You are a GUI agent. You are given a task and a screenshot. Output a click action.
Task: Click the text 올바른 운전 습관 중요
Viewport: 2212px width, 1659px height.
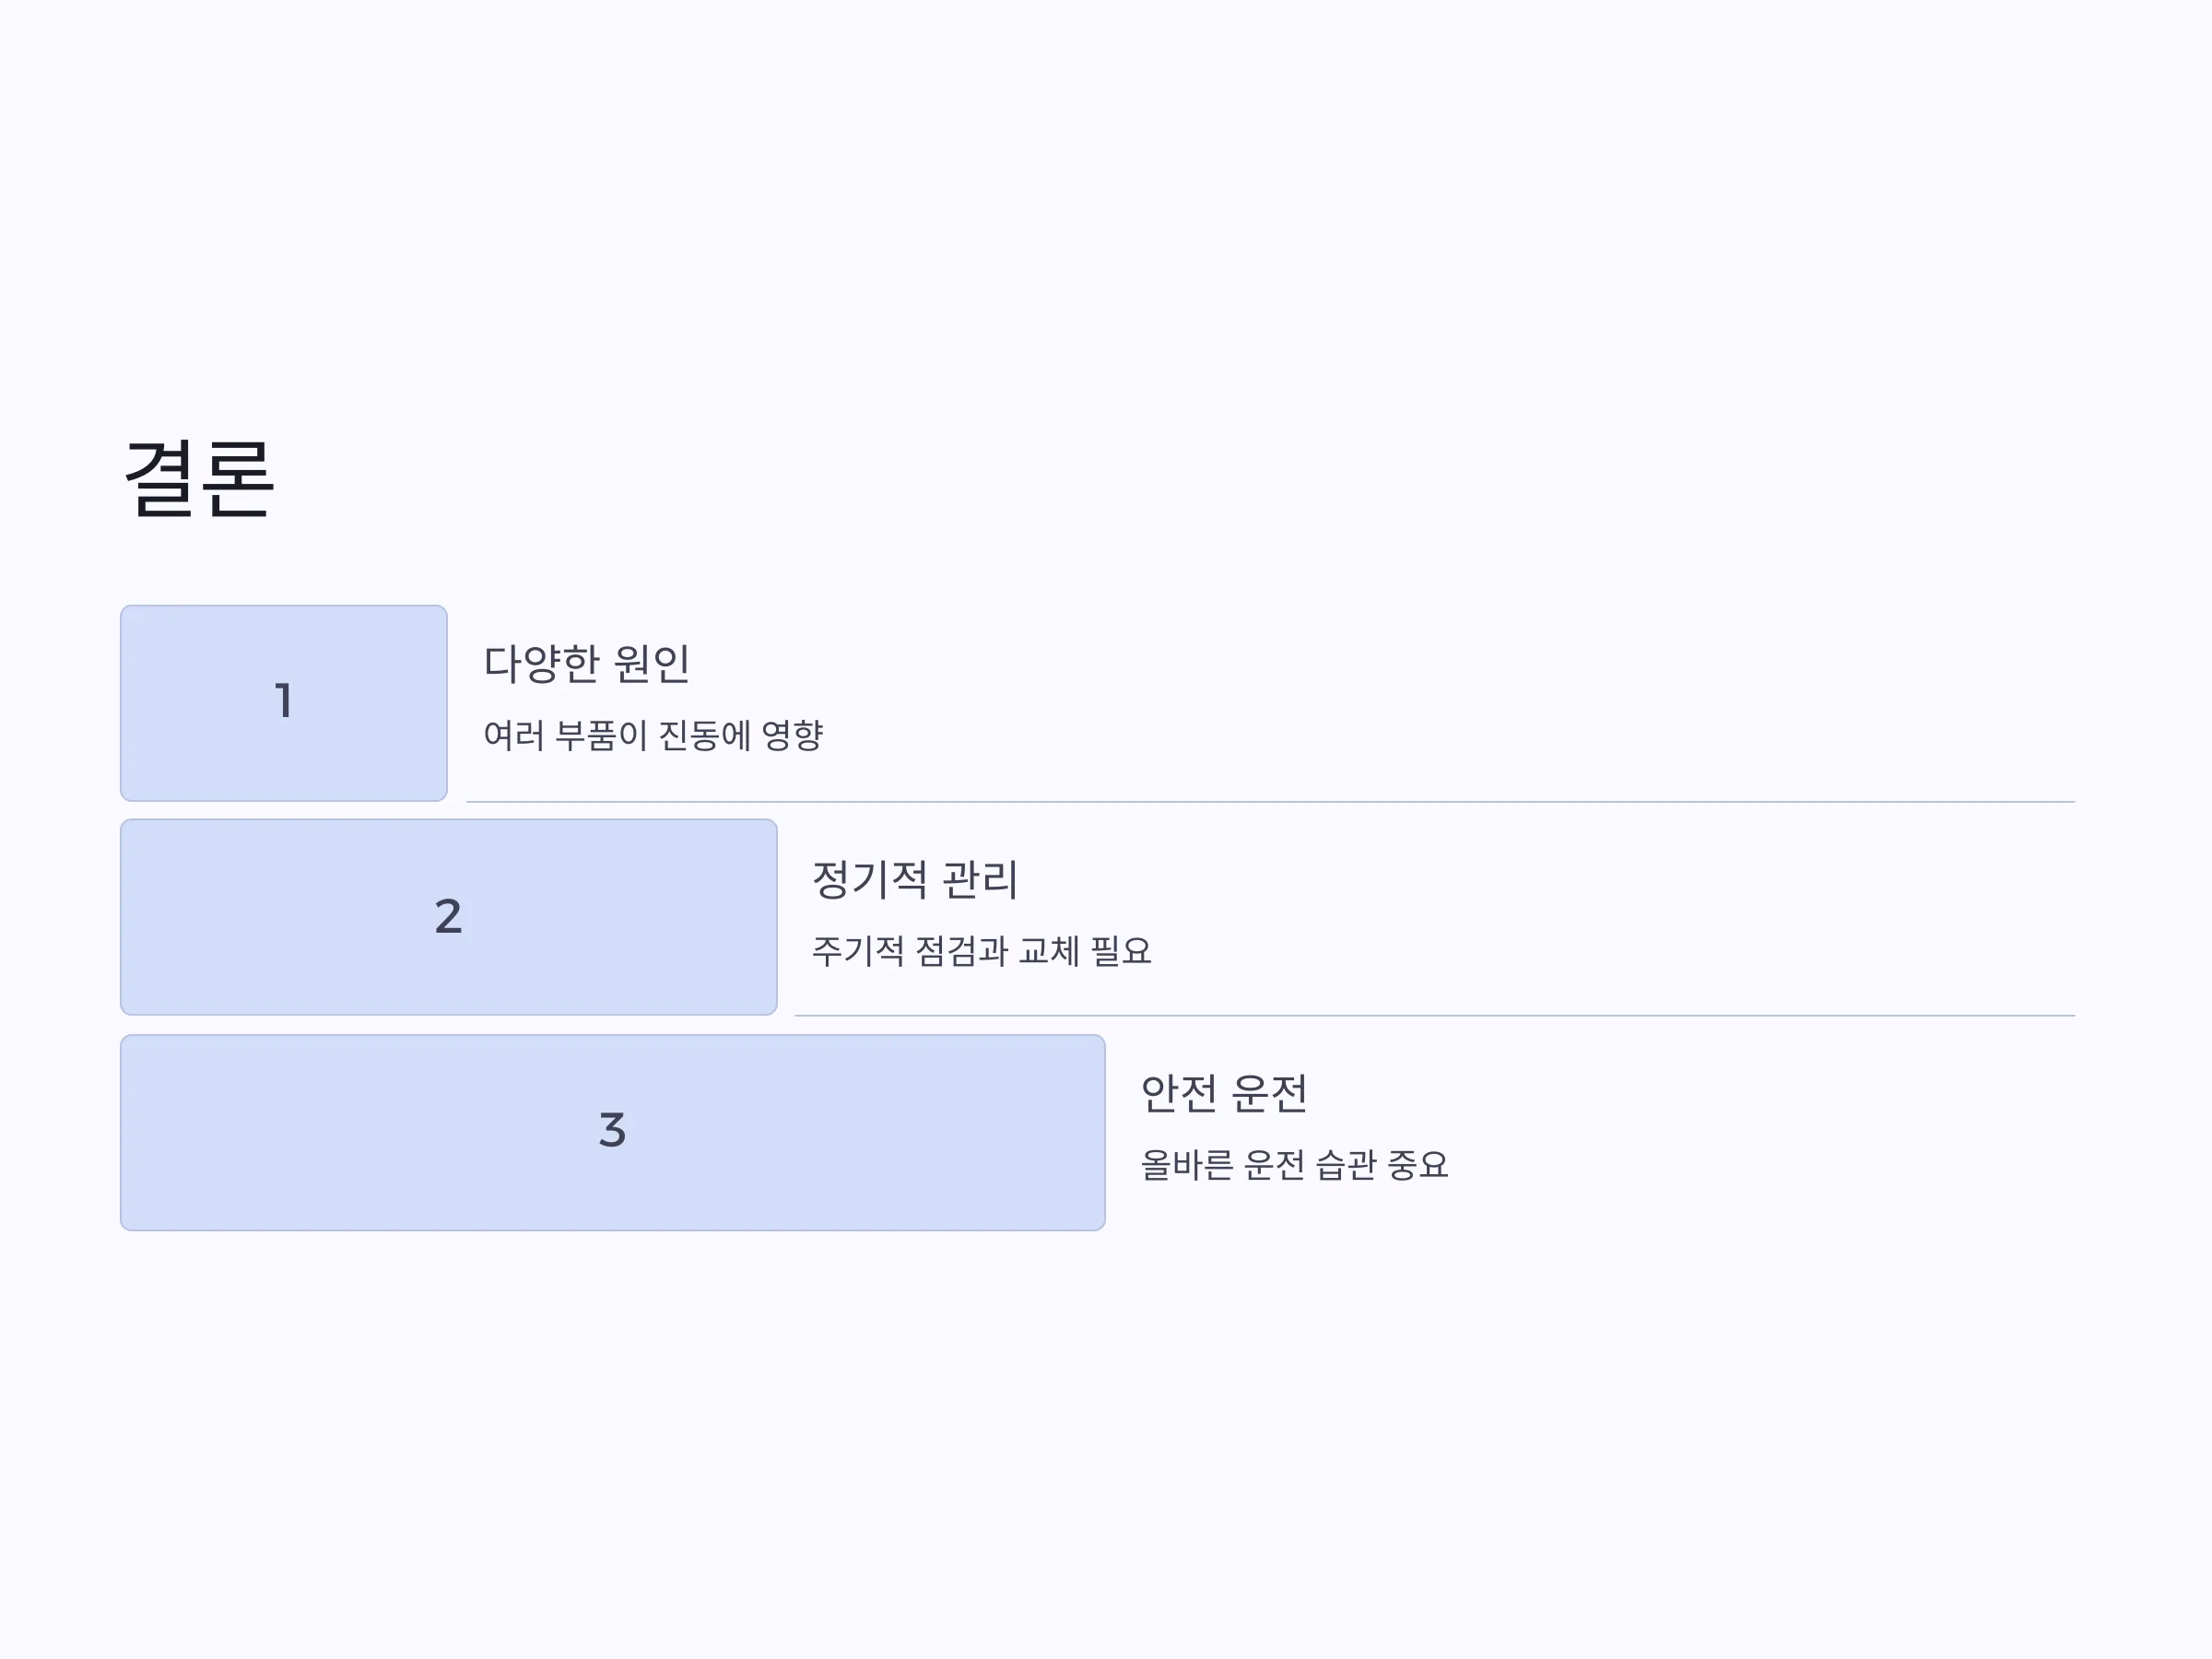click(1294, 1164)
